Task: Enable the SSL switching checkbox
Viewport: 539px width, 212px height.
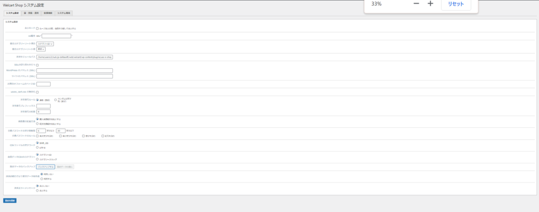Action: [37, 65]
